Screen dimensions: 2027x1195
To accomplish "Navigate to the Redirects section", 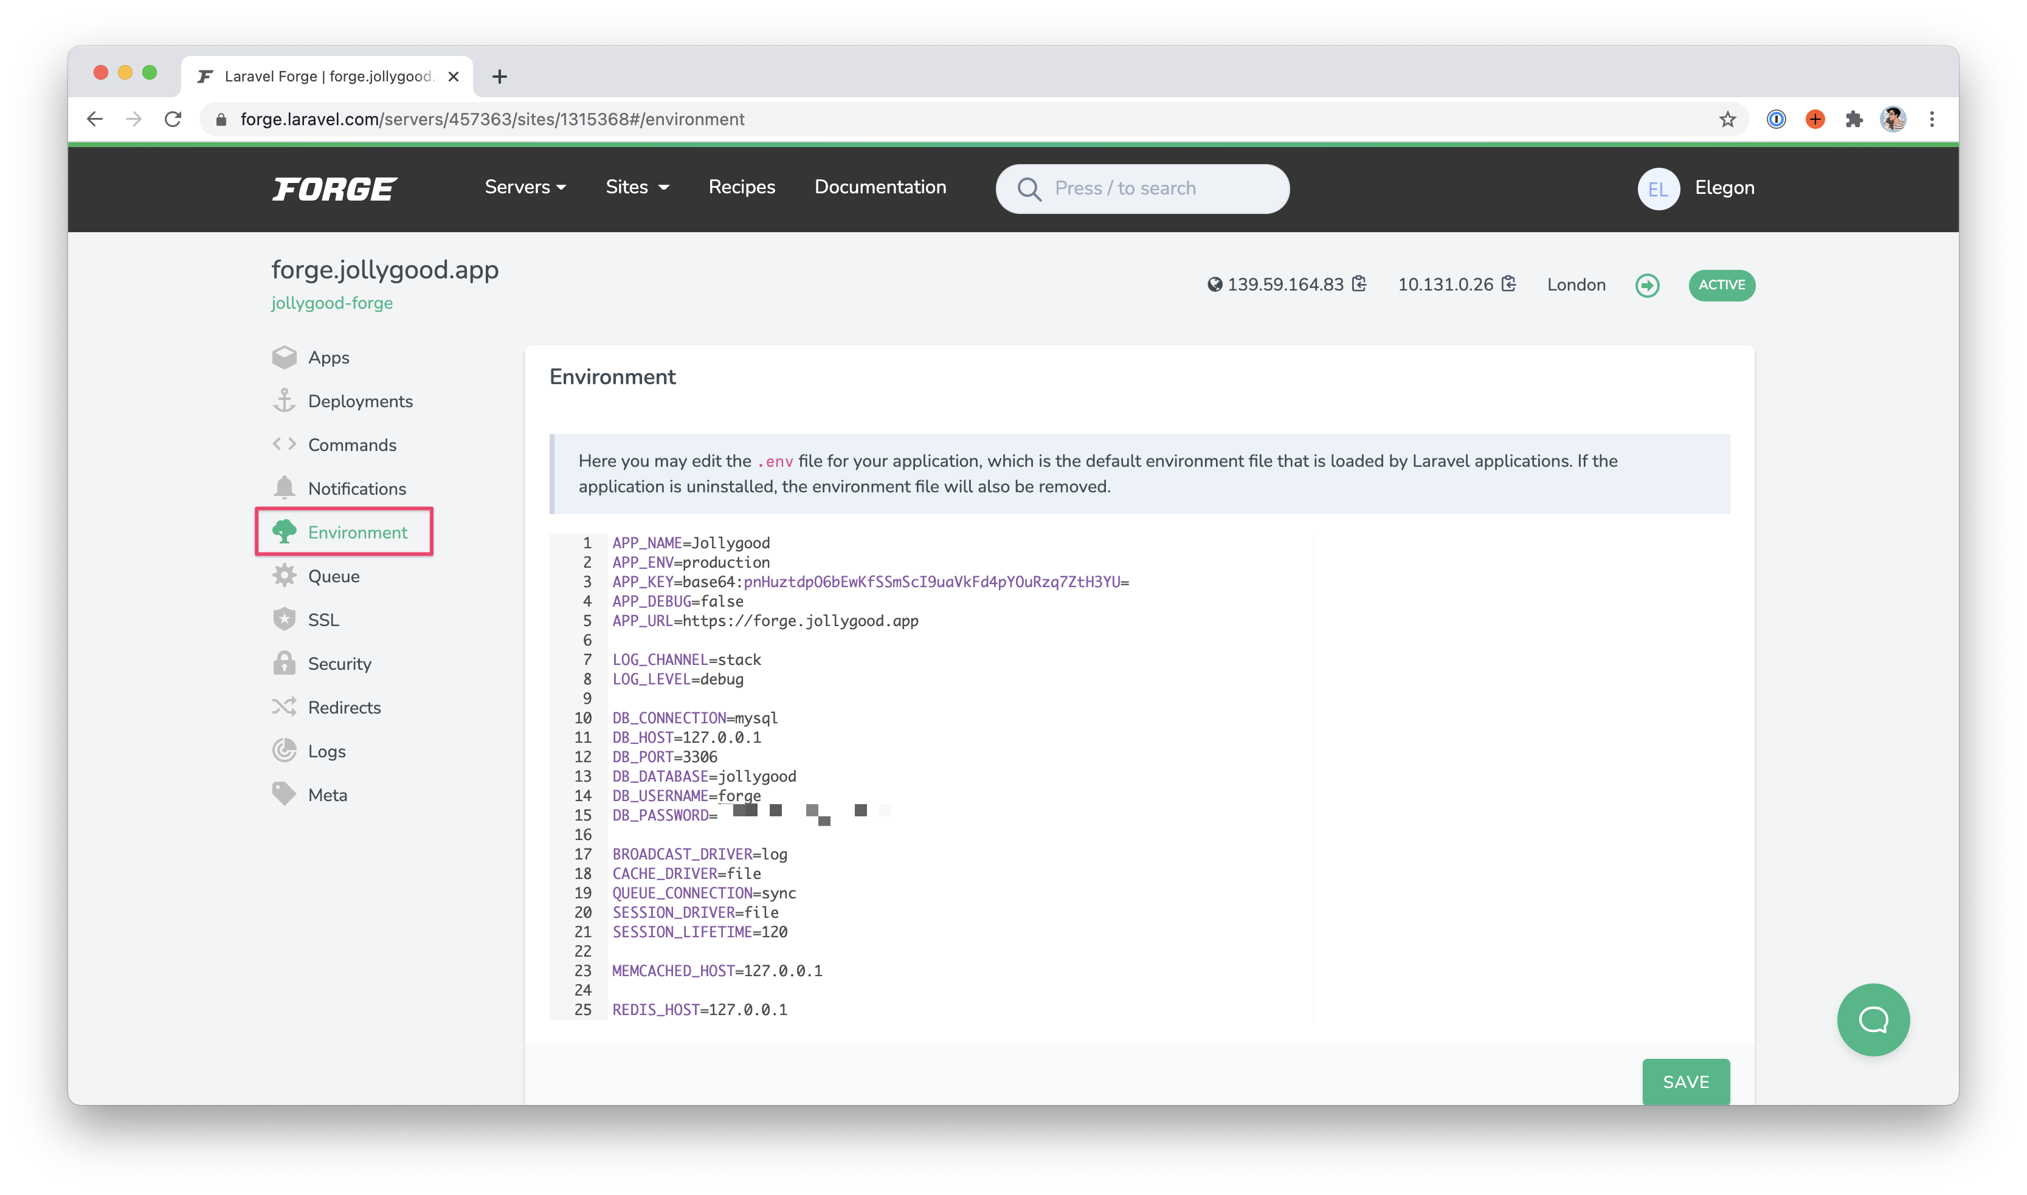I will [x=344, y=707].
